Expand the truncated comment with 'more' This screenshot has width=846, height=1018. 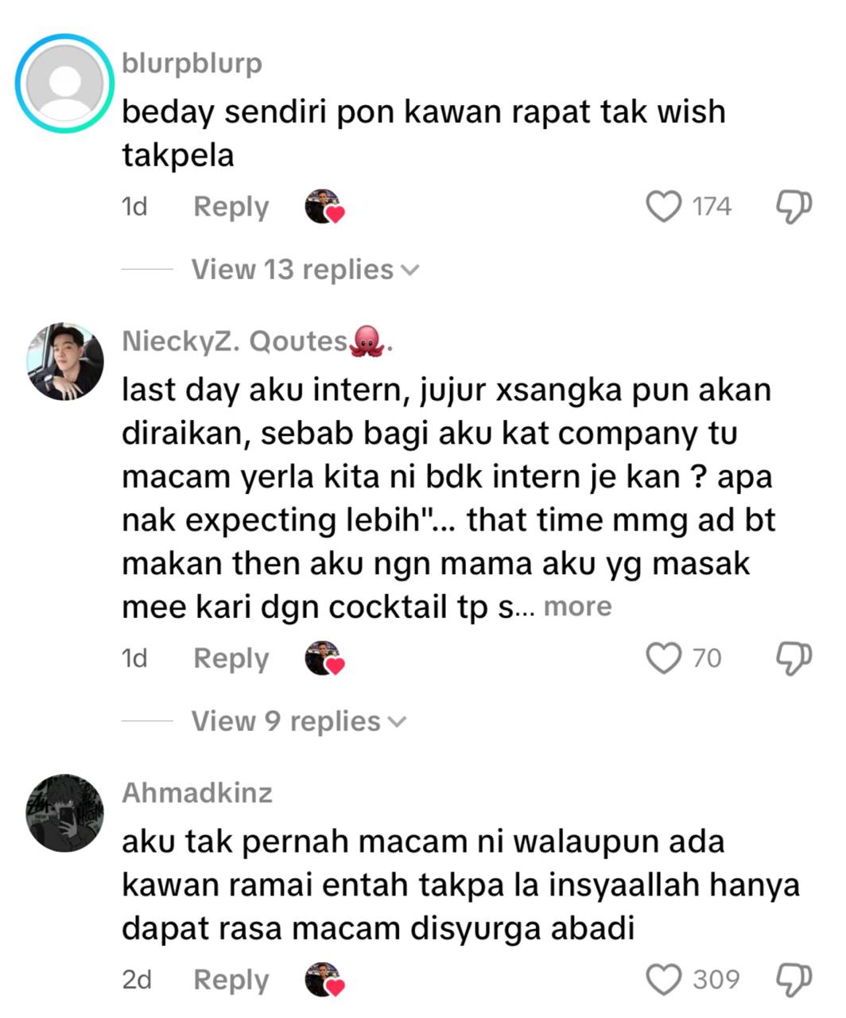(578, 607)
